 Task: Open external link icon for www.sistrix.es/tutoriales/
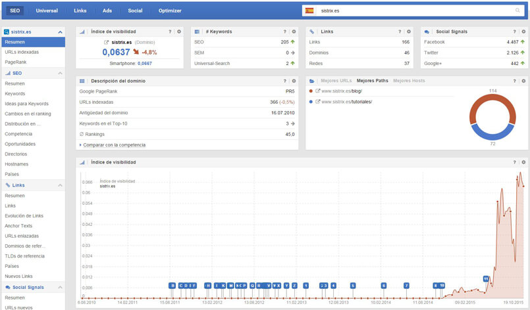318,102
